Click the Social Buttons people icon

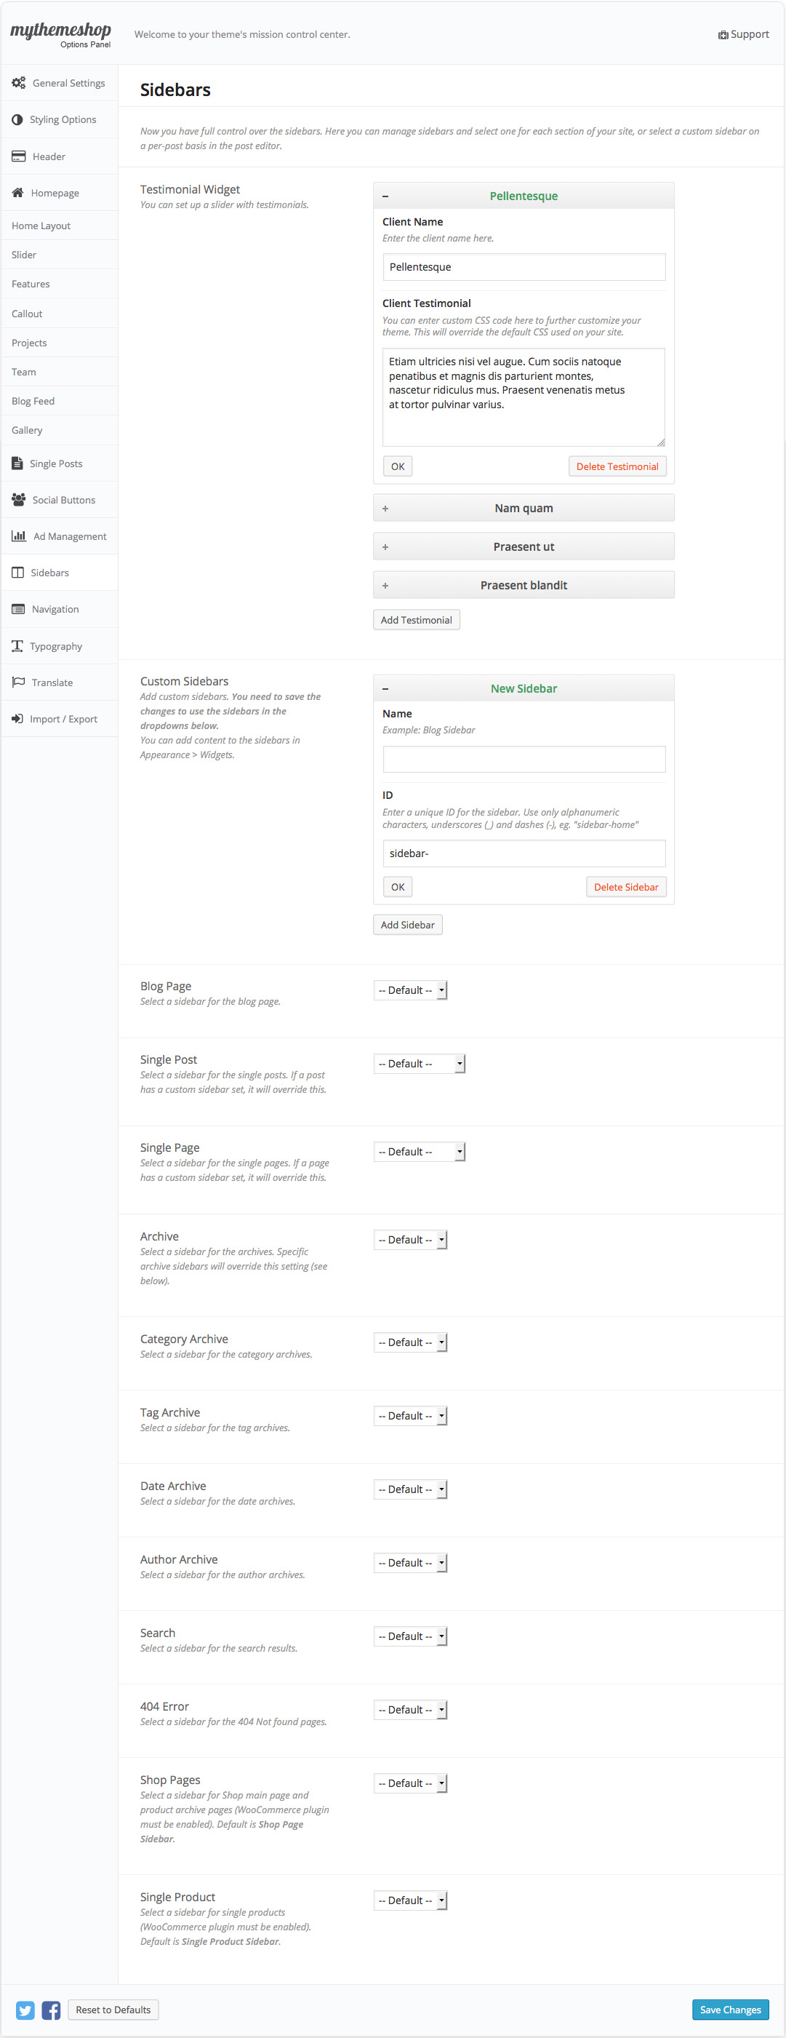pyautogui.click(x=18, y=500)
